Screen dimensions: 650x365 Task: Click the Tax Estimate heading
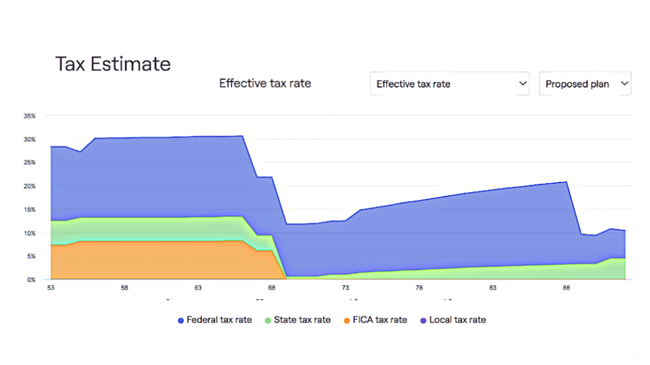tap(113, 64)
